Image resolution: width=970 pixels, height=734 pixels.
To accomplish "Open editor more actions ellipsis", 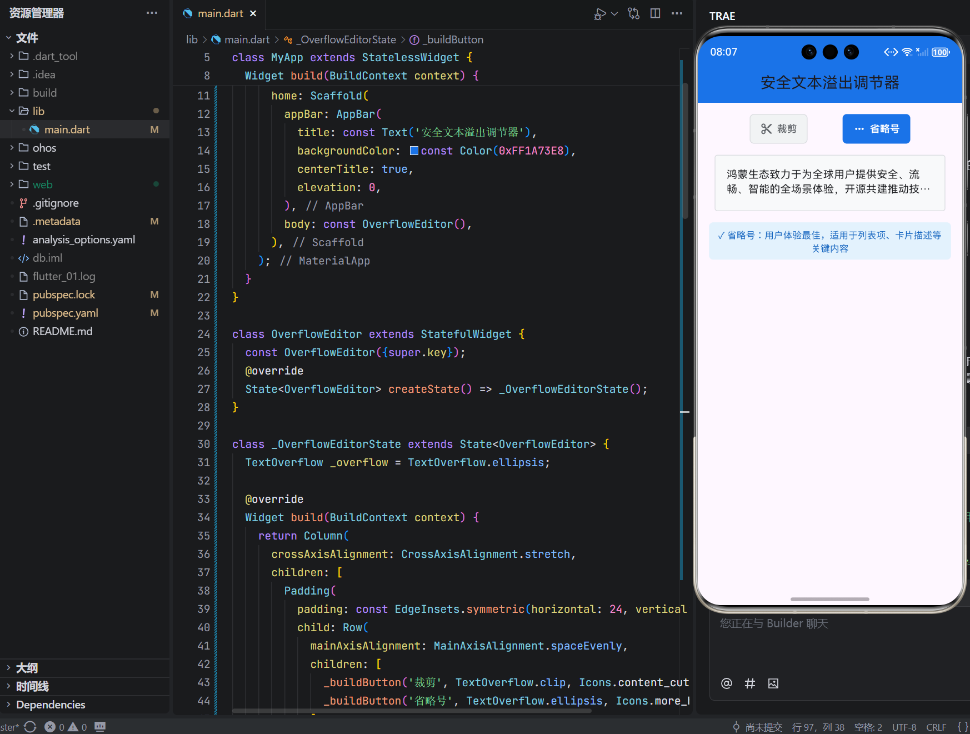I will (677, 13).
